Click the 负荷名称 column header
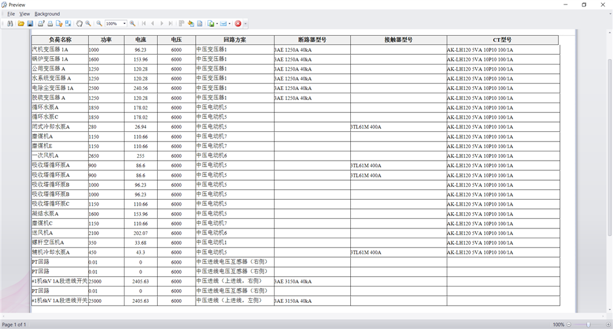 pyautogui.click(x=60, y=40)
